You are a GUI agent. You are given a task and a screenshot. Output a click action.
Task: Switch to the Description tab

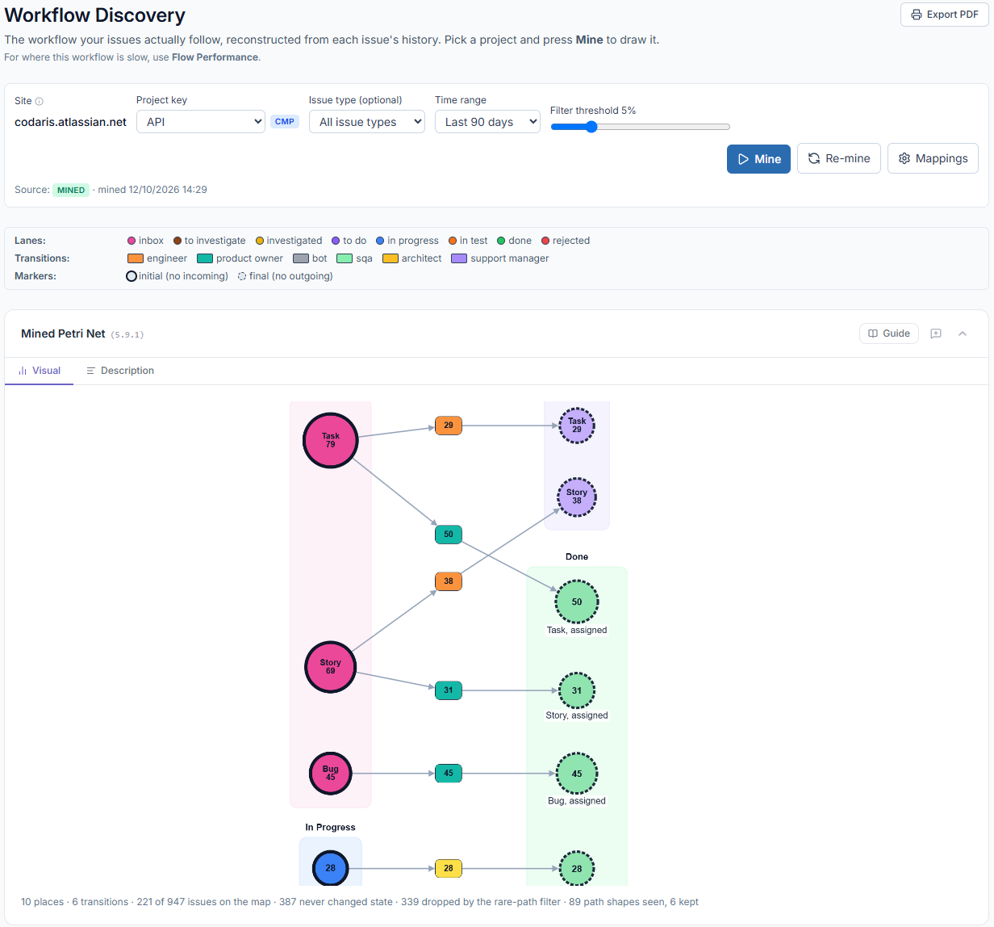[120, 371]
